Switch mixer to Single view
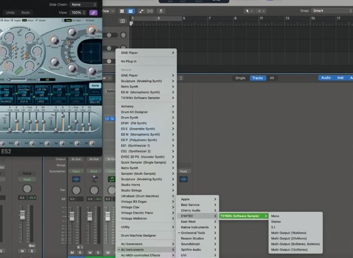 240,78
